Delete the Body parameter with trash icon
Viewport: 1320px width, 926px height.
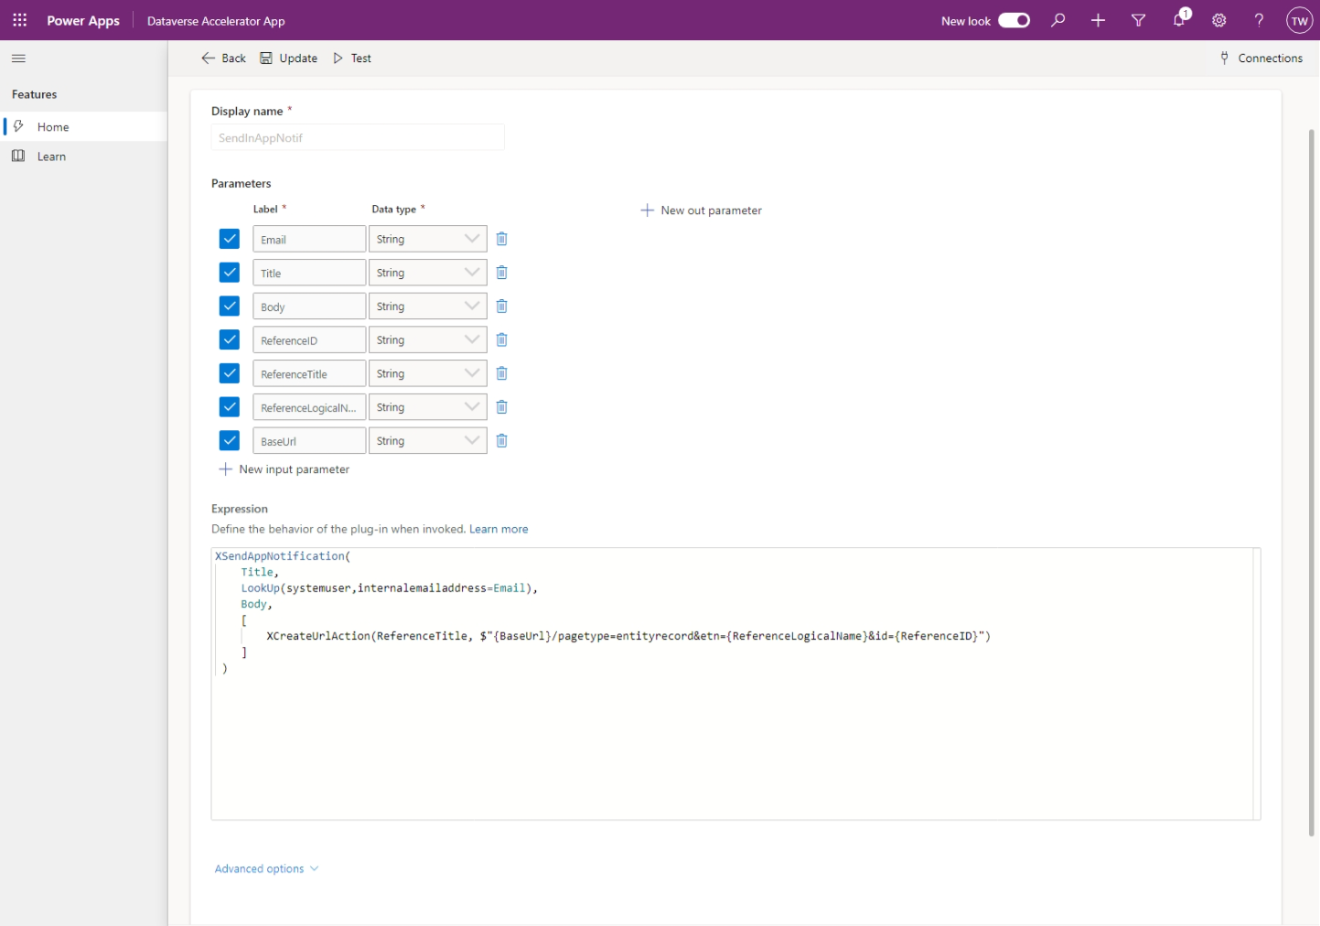501,307
